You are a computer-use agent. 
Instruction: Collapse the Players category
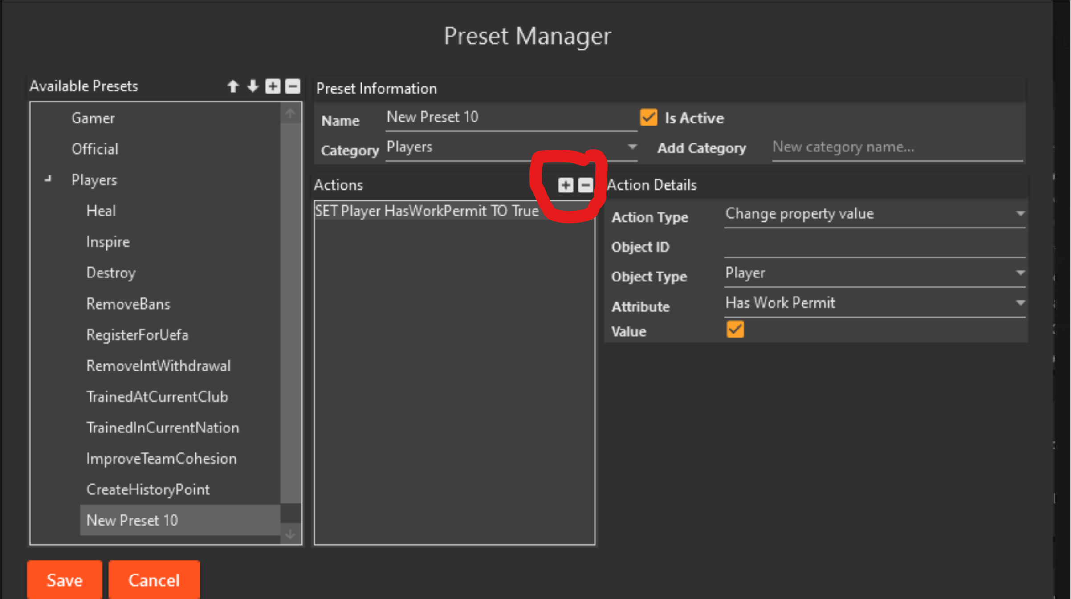(48, 179)
